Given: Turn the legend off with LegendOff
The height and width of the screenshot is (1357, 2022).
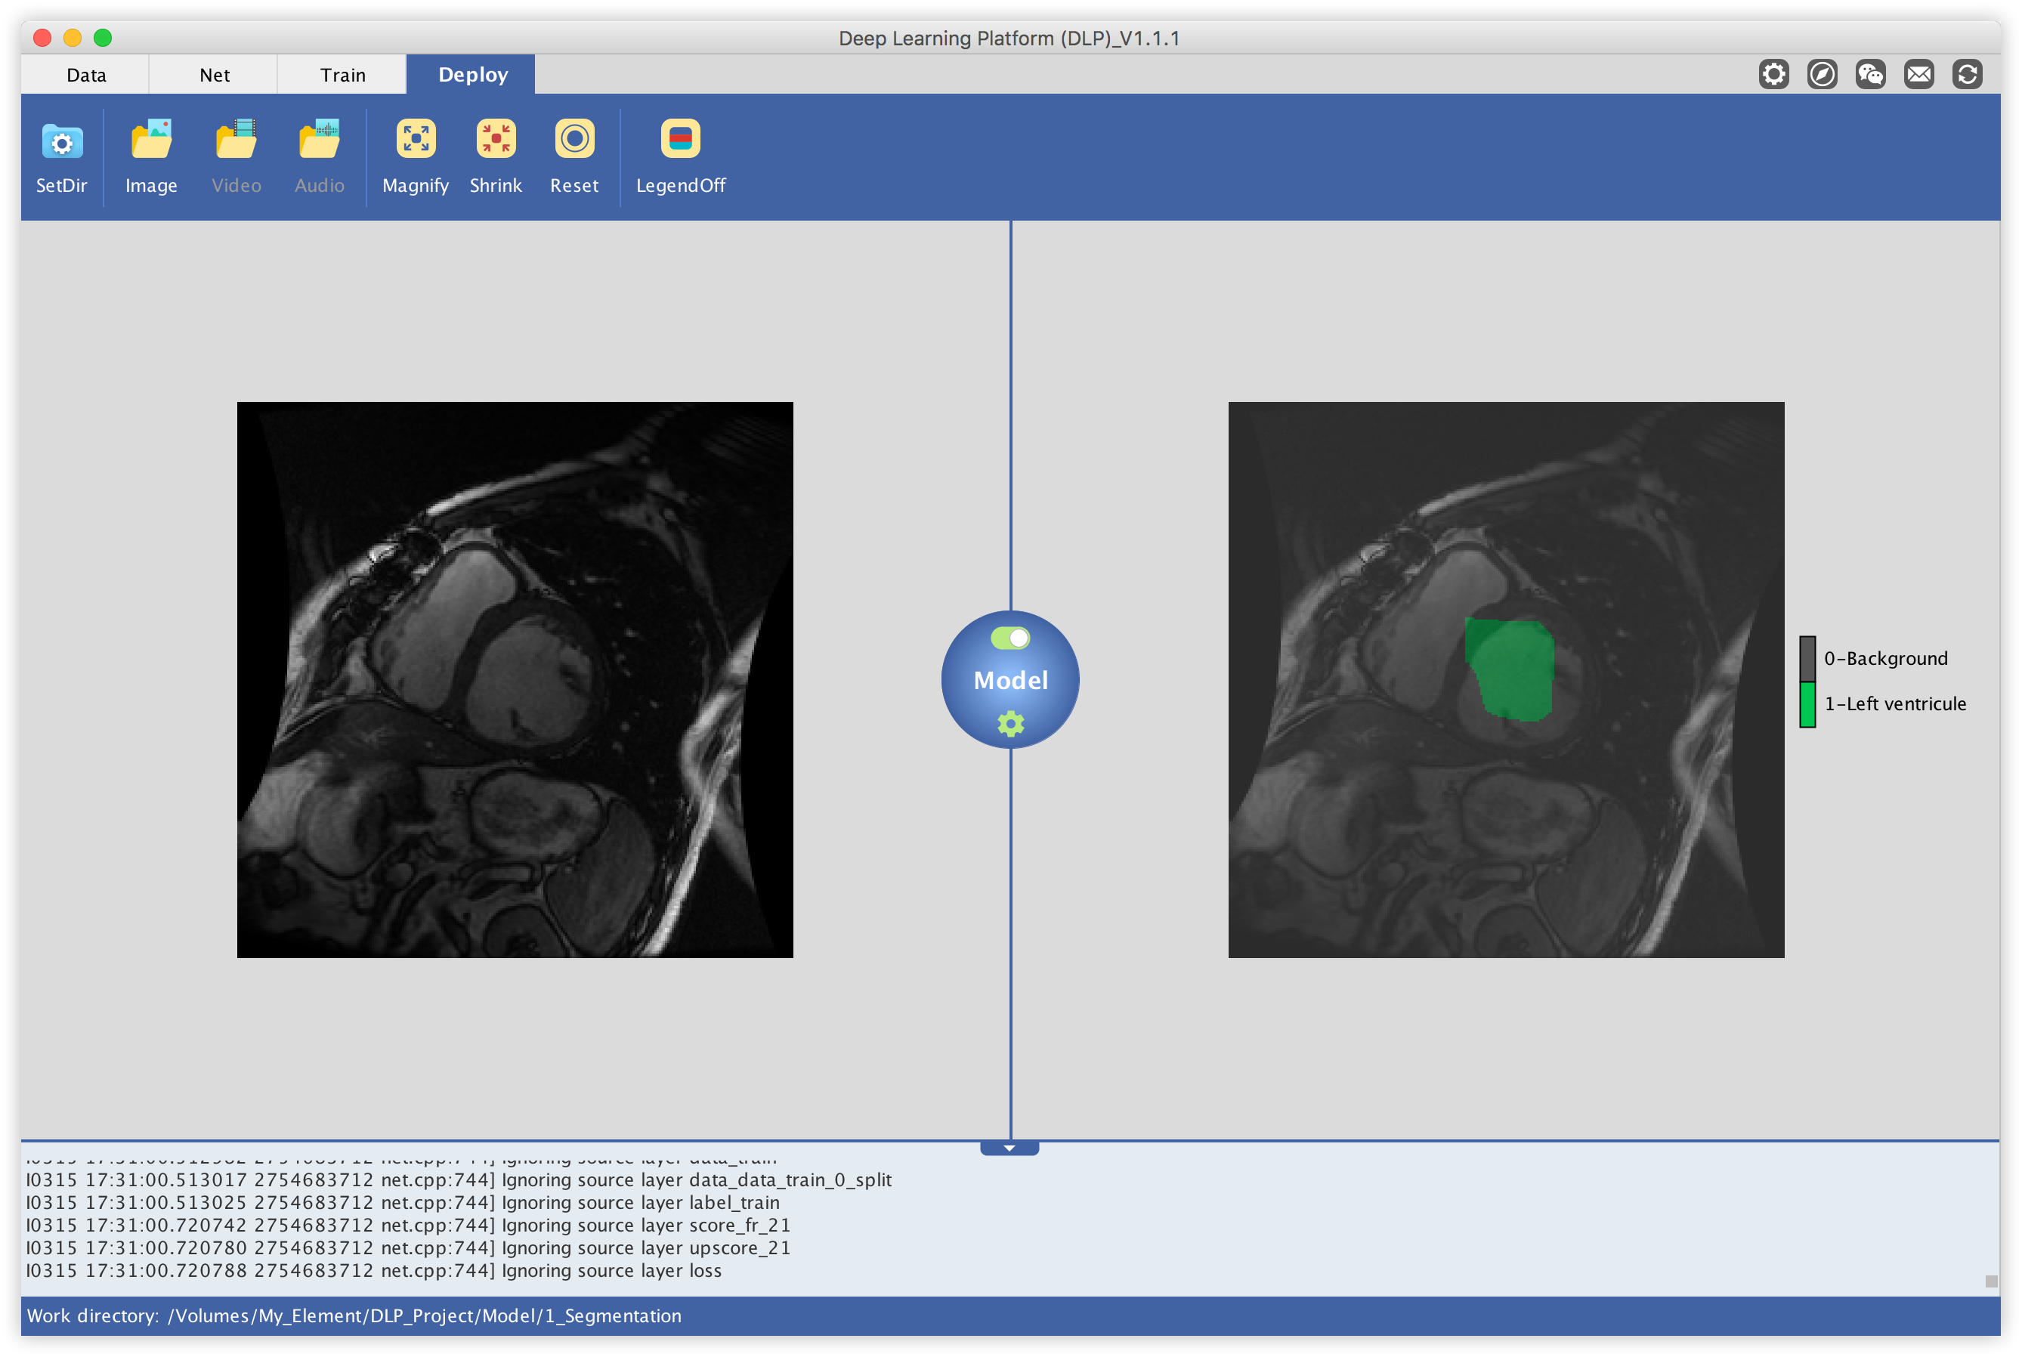Looking at the screenshot, I should (x=680, y=139).
